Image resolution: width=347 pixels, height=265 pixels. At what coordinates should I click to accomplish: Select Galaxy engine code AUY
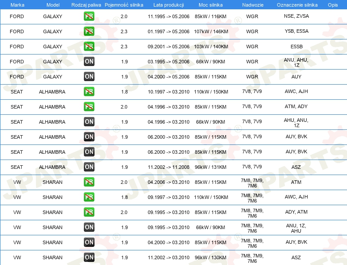(x=296, y=77)
